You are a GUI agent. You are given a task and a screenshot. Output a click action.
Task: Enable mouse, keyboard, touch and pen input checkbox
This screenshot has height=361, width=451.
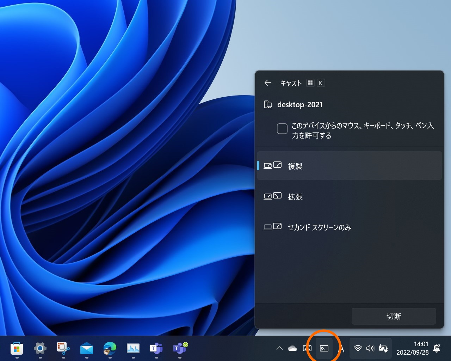pyautogui.click(x=282, y=129)
